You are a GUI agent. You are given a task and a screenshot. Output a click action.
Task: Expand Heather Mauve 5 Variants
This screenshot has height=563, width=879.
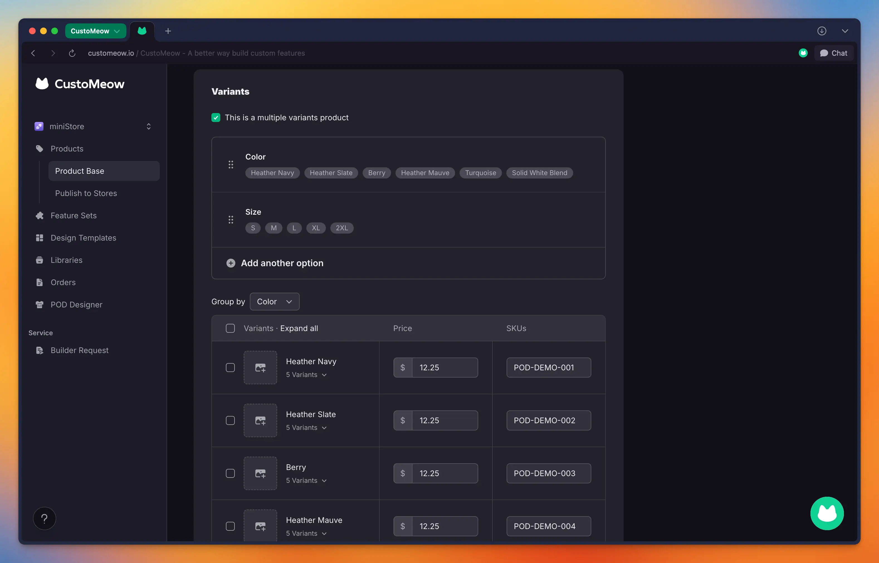click(306, 534)
